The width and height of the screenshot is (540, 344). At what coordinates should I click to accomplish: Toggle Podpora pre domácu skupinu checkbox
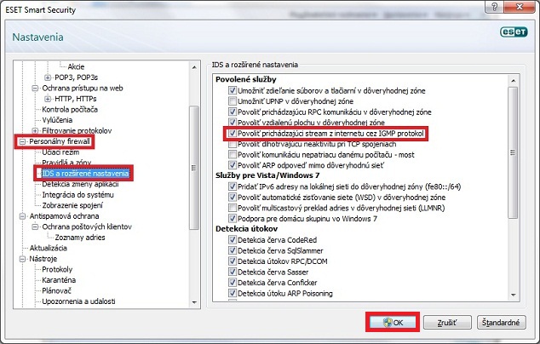[x=233, y=219]
